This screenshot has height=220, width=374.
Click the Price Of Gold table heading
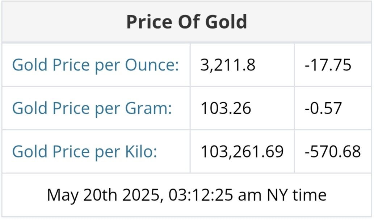coord(187,22)
